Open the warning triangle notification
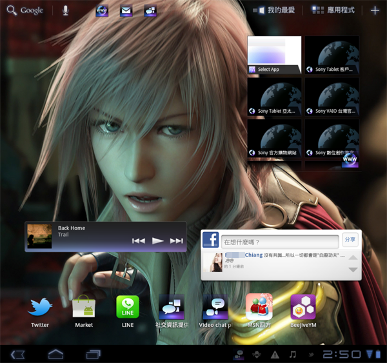This screenshot has height=363, width=387. tap(275, 355)
